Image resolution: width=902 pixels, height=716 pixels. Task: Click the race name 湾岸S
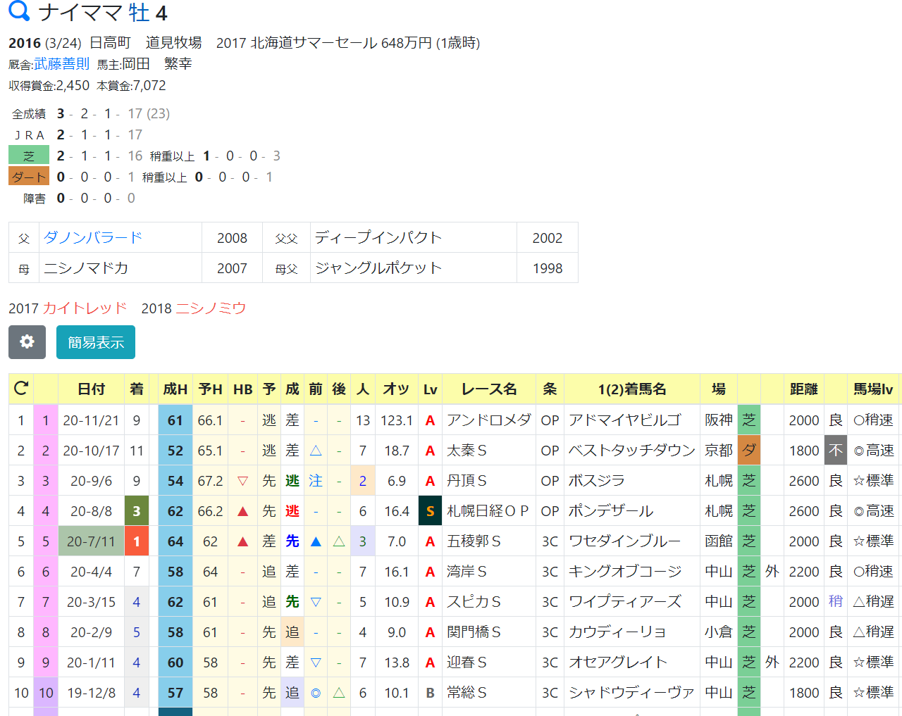pyautogui.click(x=467, y=572)
